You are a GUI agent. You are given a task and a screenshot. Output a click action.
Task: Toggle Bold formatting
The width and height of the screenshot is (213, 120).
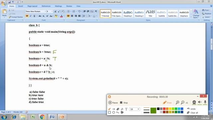(x=27, y=16)
